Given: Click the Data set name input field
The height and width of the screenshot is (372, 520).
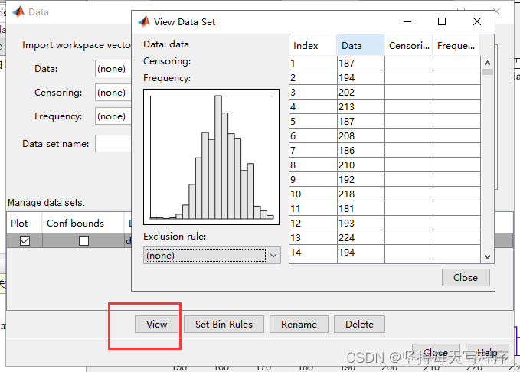Looking at the screenshot, I should pos(113,144).
